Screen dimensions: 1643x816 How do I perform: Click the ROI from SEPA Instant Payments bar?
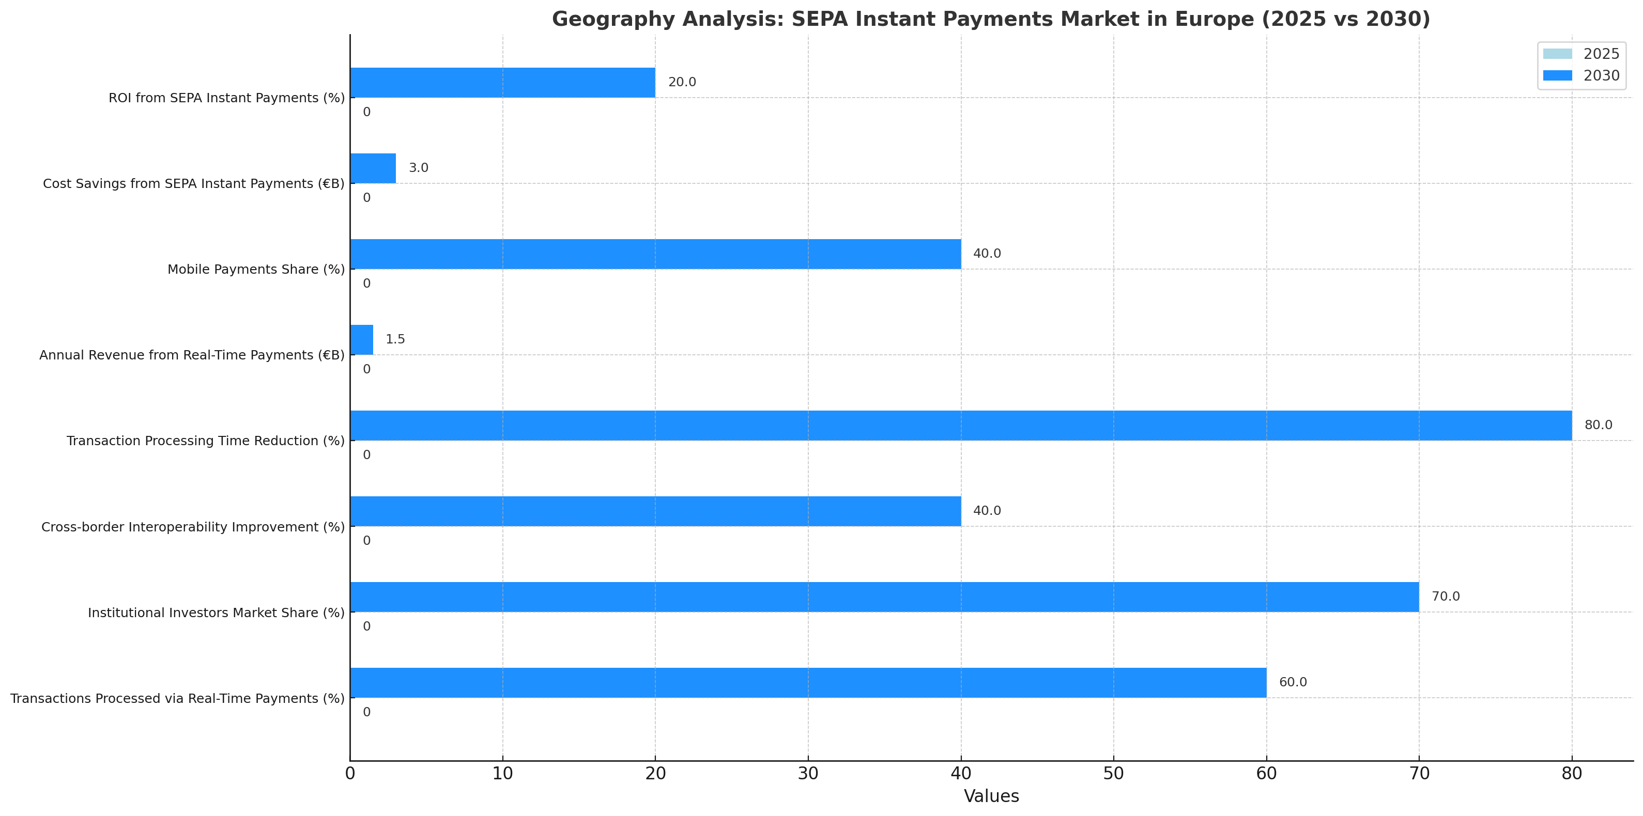pyautogui.click(x=502, y=83)
